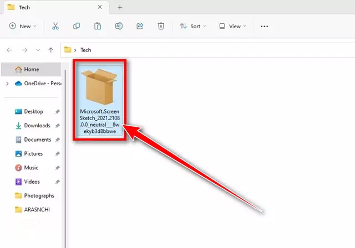Unpin Videos using its pin icon

[58, 182]
